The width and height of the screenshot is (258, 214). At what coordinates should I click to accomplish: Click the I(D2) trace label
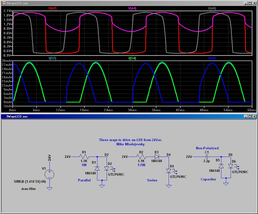coord(52,58)
